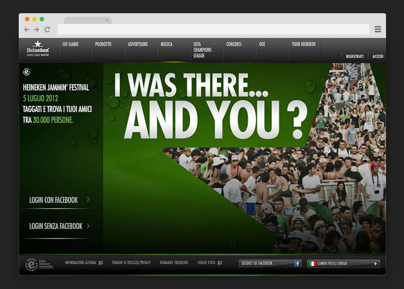This screenshot has width=404, height=289.
Task: Click the browser back arrow
Action: 26,30
